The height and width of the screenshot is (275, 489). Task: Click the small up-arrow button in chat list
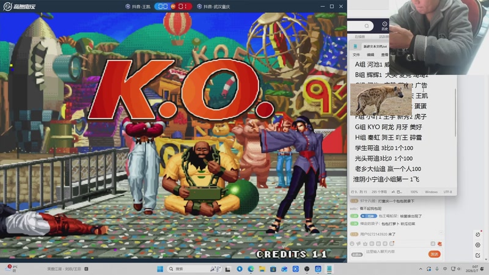point(441,233)
